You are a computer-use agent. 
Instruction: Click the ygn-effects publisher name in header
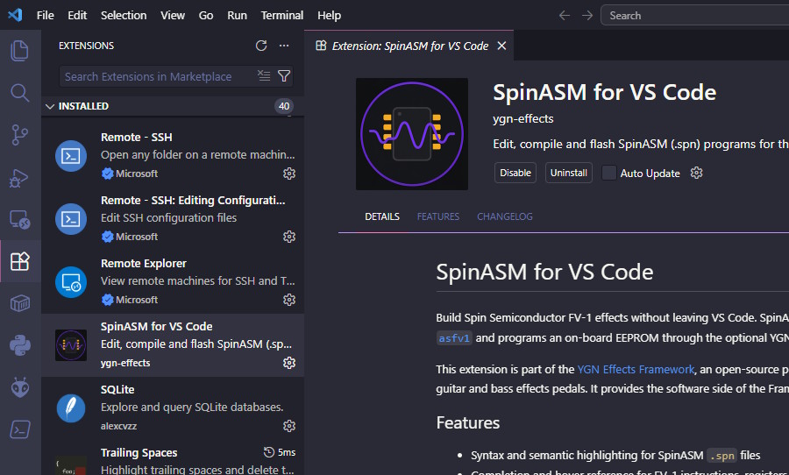(x=523, y=119)
